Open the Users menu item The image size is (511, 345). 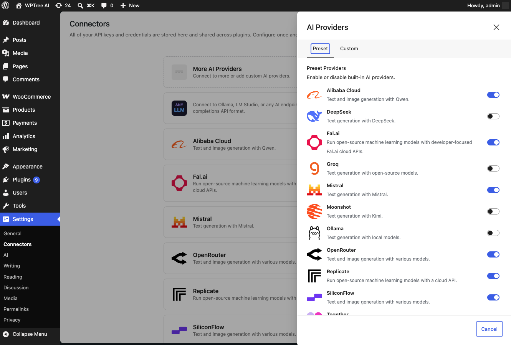(30, 193)
